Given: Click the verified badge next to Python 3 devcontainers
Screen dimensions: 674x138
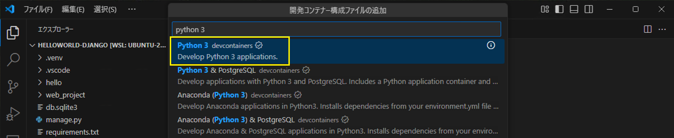Looking at the screenshot, I should (259, 45).
